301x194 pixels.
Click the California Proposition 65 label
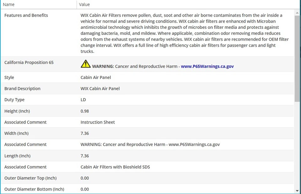coord(29,63)
